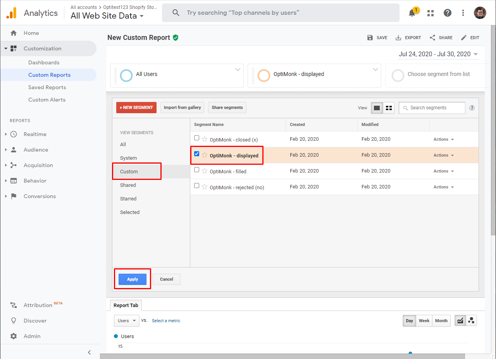Click the Admin gear icon
Viewport: 496px width, 359px height.
pos(14,336)
